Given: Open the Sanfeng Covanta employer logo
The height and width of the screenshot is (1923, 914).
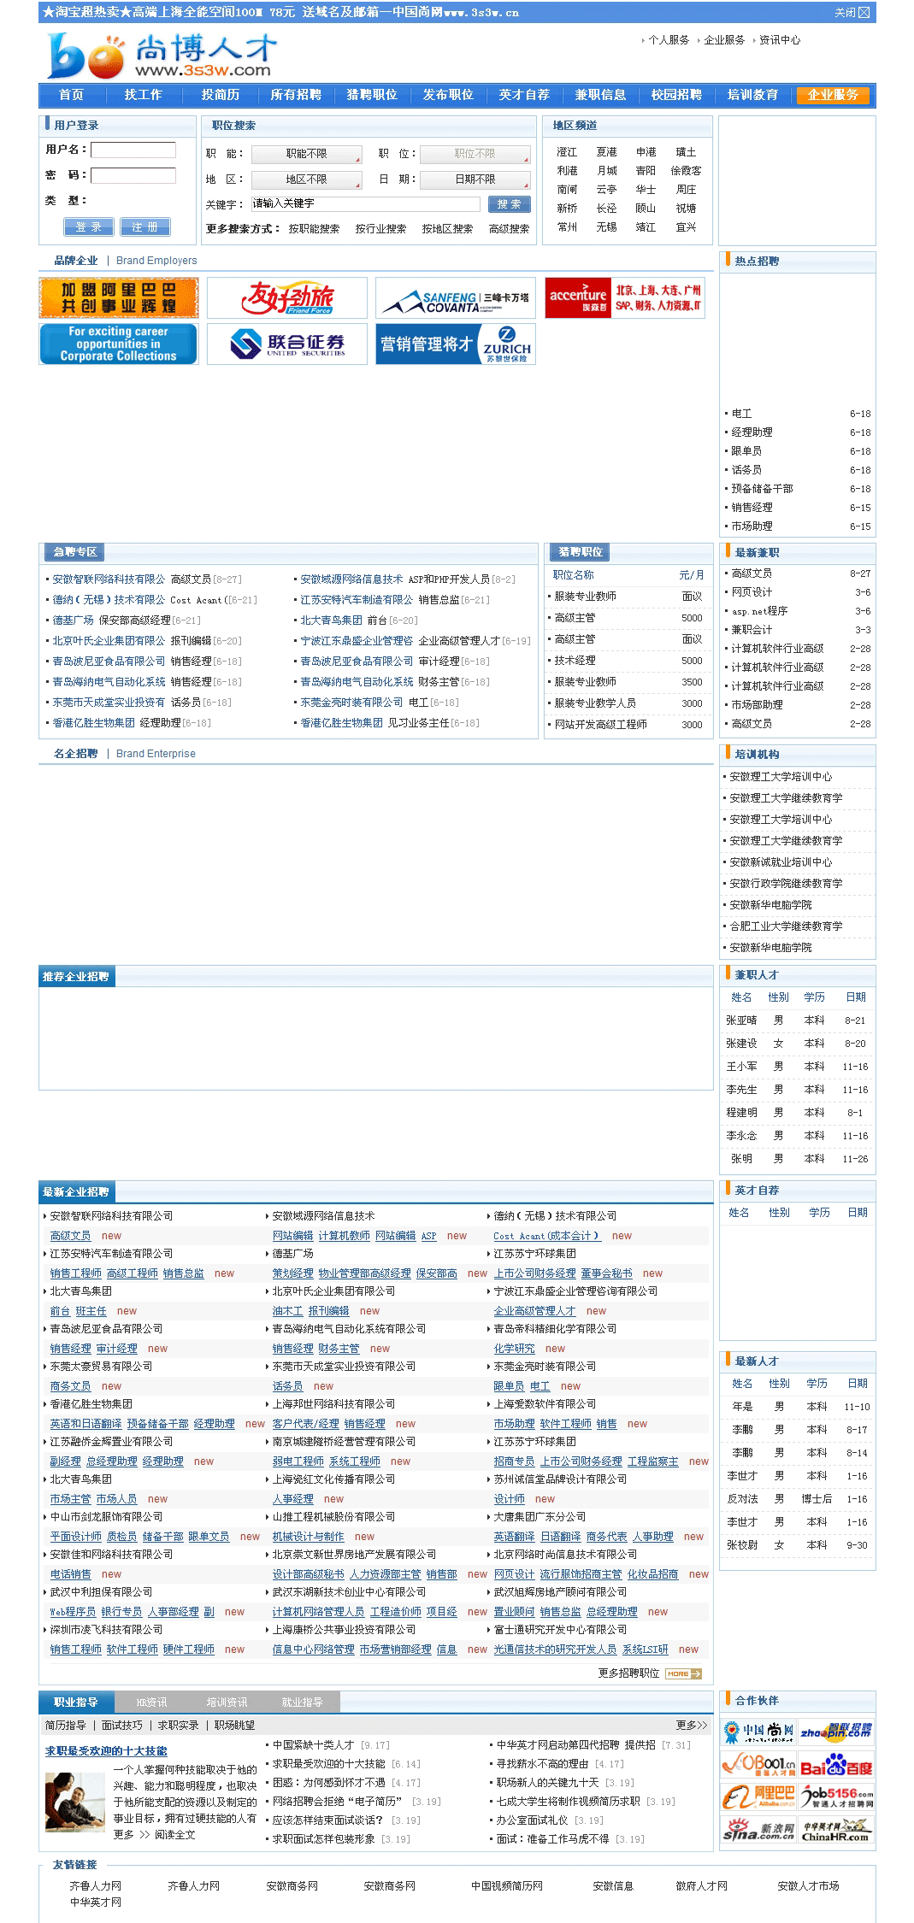Looking at the screenshot, I should coord(456,297).
